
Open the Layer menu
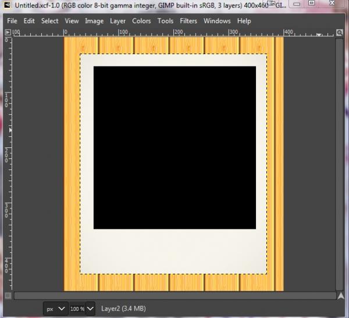pyautogui.click(x=117, y=21)
